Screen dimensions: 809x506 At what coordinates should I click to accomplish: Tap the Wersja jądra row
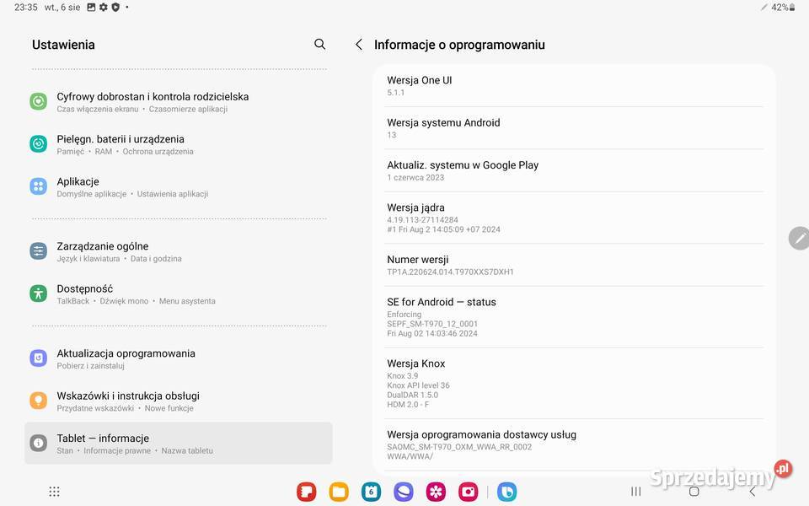[x=574, y=218]
